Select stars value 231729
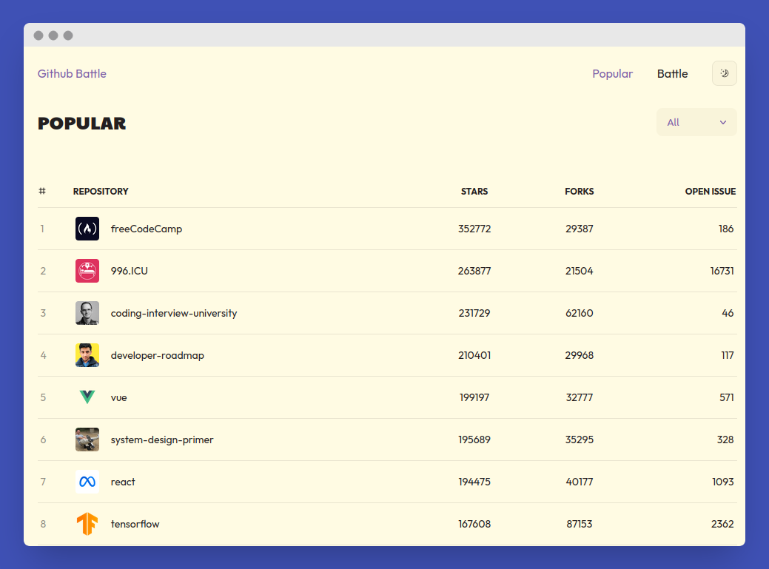769x569 pixels. coord(474,313)
